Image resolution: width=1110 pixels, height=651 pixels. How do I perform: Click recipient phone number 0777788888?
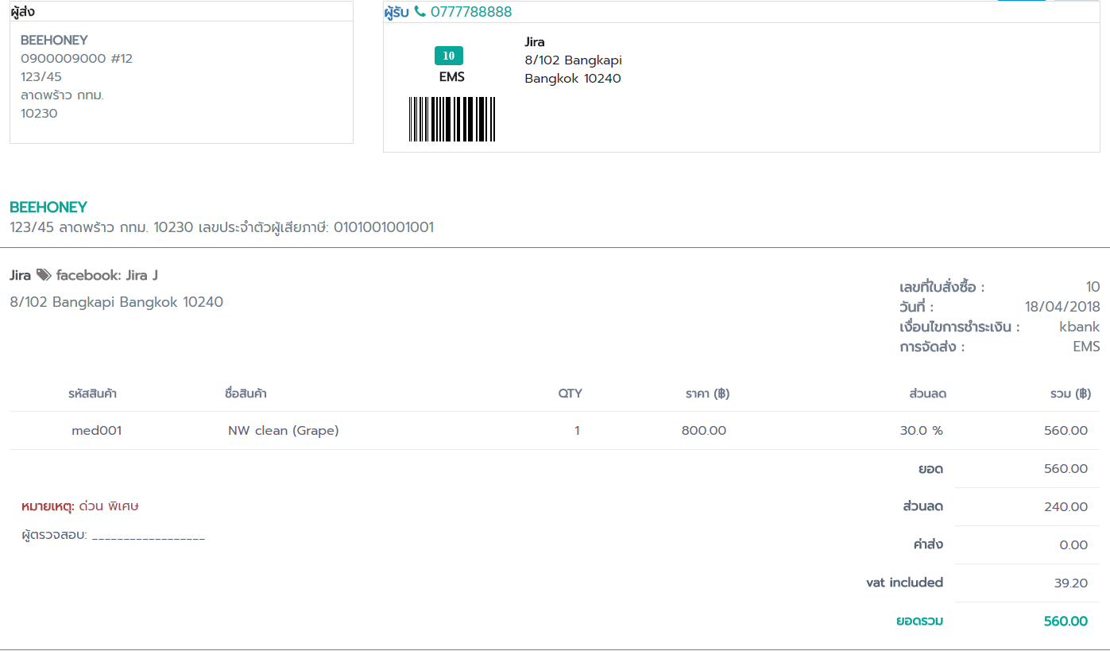(471, 12)
